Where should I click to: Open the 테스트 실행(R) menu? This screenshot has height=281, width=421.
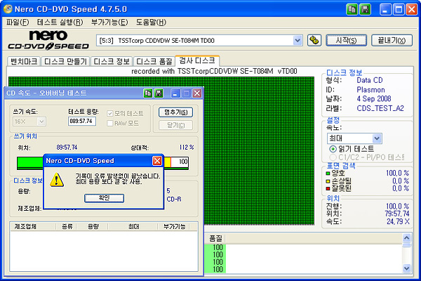(60, 22)
